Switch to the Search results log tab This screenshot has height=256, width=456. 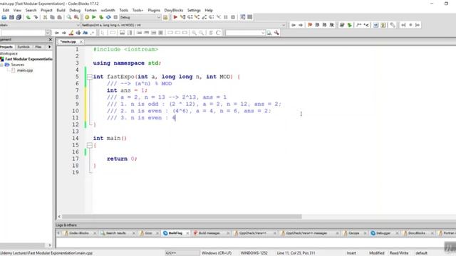[115, 233]
